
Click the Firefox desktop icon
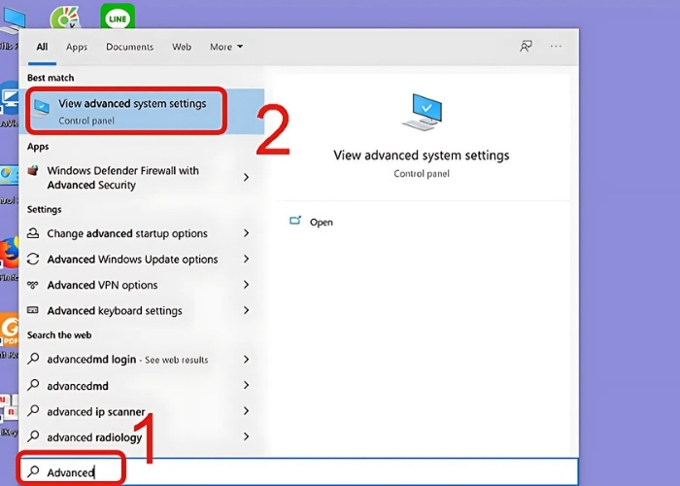pyautogui.click(x=10, y=253)
